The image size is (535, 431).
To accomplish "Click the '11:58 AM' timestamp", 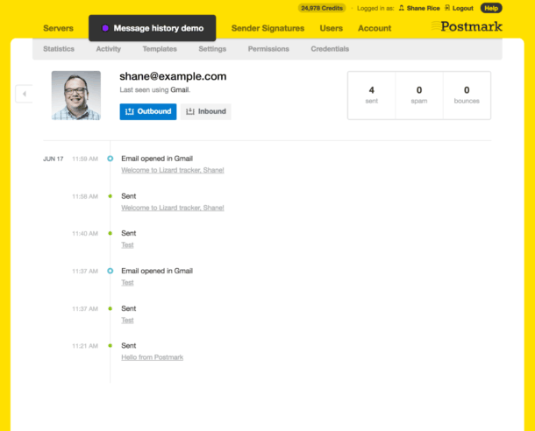I will (85, 196).
